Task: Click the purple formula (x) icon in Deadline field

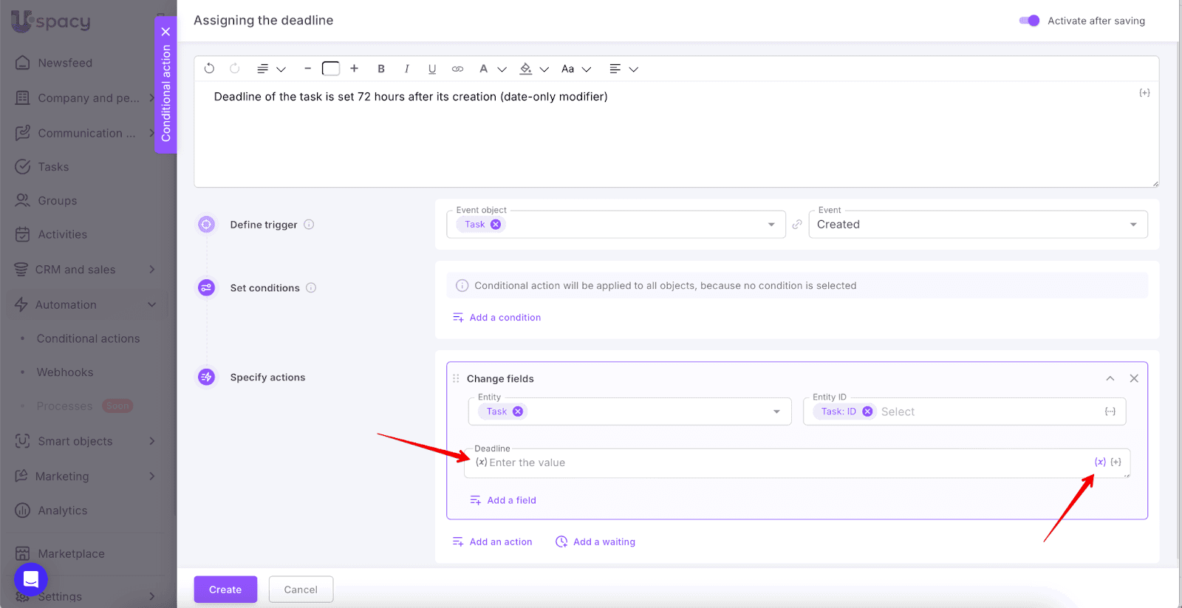Action: click(x=1100, y=462)
